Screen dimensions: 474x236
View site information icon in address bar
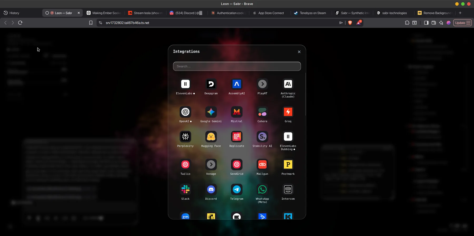[100, 23]
